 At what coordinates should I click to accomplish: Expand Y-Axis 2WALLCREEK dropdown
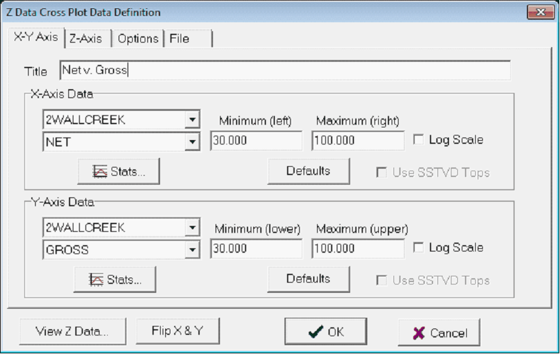(192, 227)
